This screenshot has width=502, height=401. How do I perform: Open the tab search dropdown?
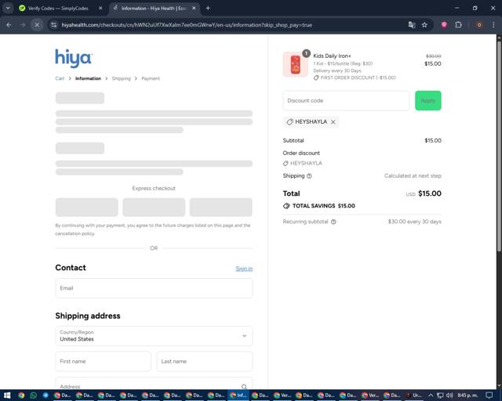pyautogui.click(x=8, y=9)
